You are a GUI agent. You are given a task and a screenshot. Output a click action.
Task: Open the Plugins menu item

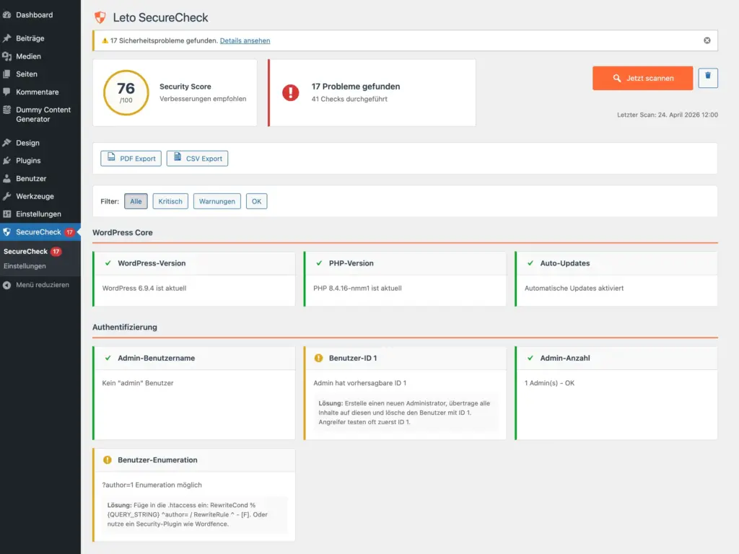[x=40, y=161]
